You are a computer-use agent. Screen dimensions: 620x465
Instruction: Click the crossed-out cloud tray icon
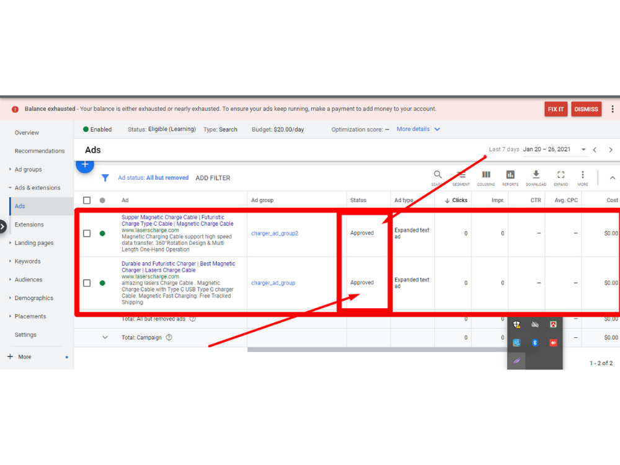tap(535, 325)
